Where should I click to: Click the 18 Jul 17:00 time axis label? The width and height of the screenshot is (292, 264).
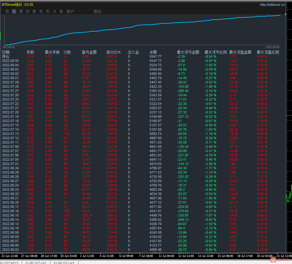click(x=245, y=256)
